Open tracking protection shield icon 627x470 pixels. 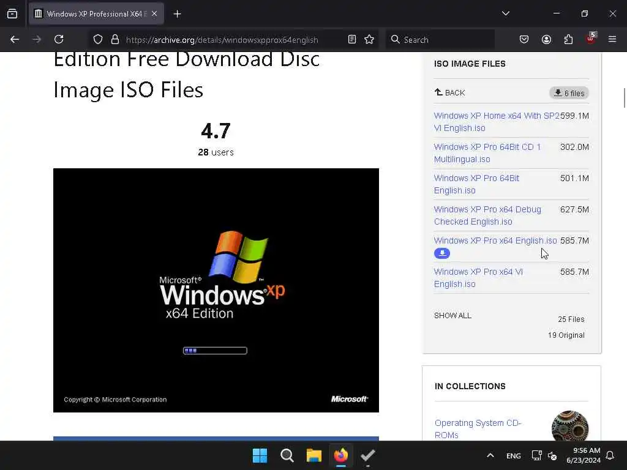[98, 39]
